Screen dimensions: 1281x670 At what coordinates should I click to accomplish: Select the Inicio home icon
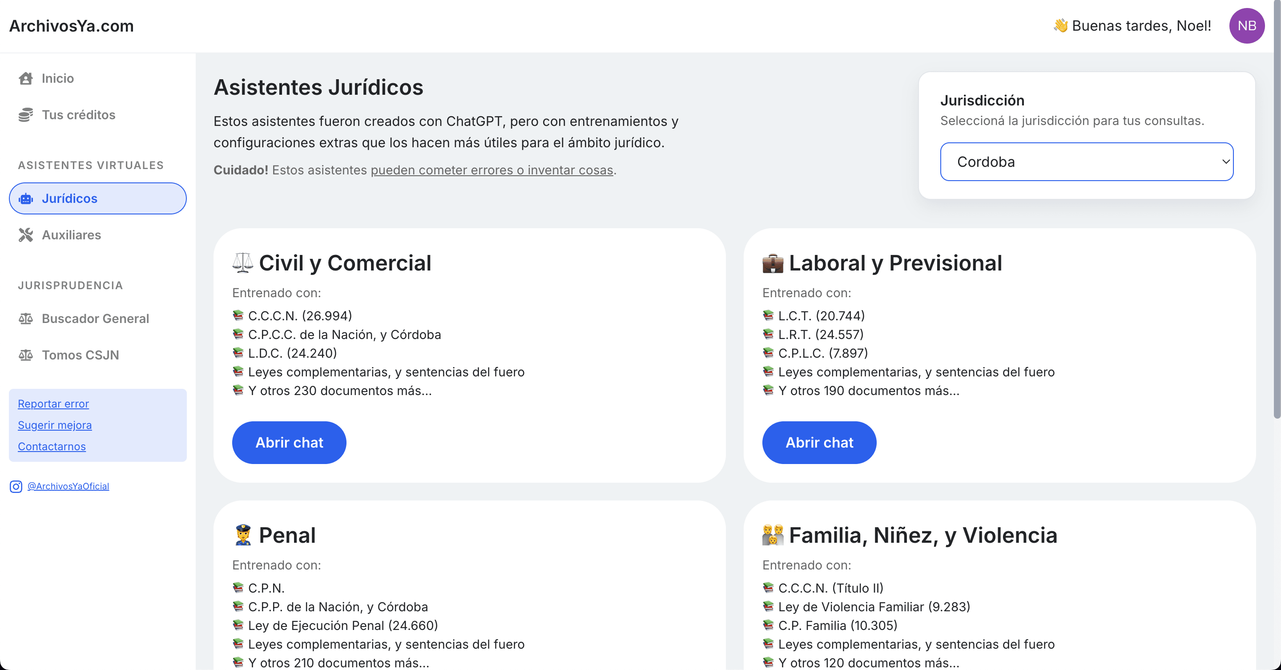pos(26,78)
